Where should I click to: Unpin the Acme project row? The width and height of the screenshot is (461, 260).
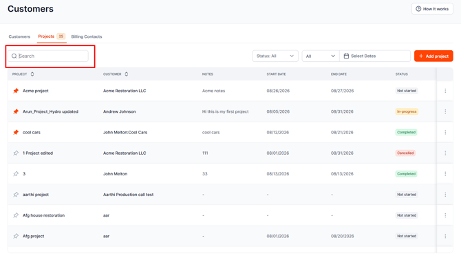(16, 91)
